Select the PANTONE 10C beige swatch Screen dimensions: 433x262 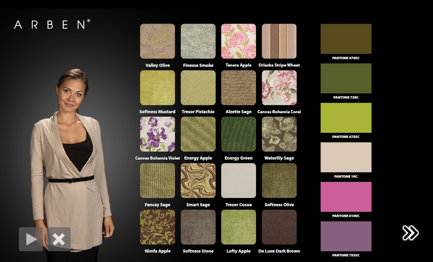(346, 157)
